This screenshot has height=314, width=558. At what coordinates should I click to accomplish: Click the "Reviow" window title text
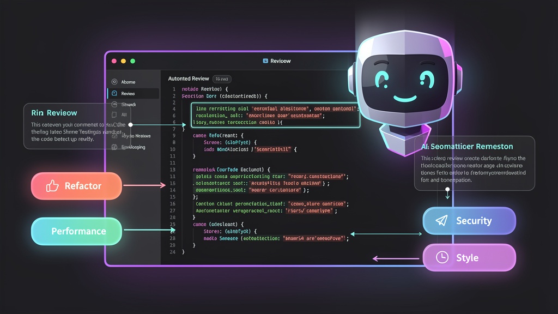[281, 61]
